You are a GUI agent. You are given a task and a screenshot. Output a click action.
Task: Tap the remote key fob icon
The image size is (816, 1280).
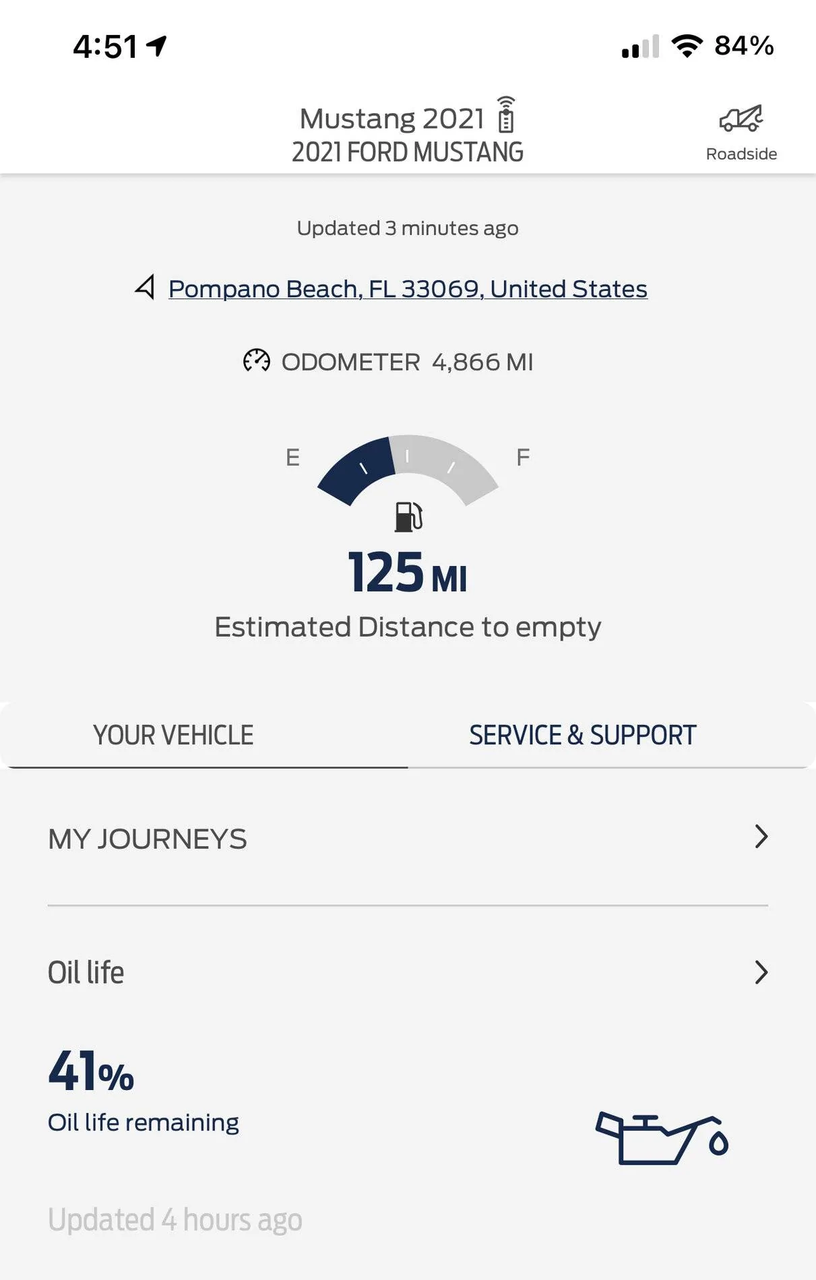coord(506,115)
